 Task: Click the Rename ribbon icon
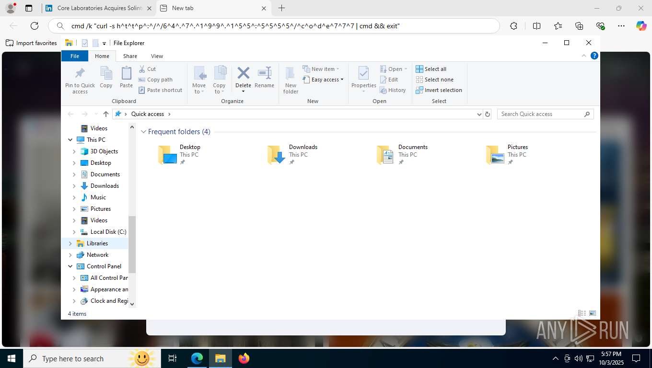click(x=264, y=73)
